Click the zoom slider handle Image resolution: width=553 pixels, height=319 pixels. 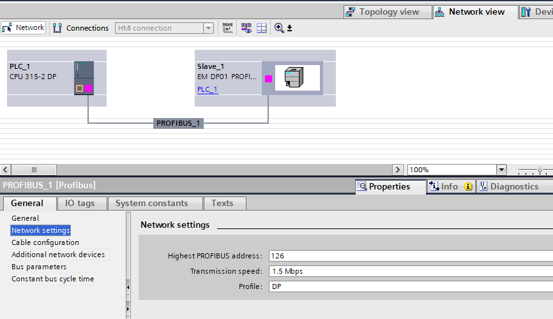tap(540, 170)
